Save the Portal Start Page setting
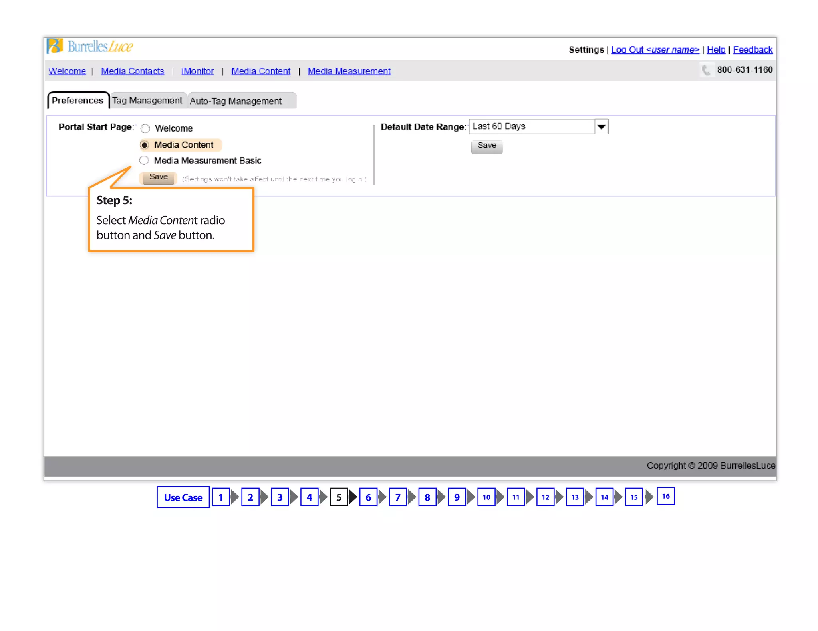The height and width of the screenshot is (631, 818). (158, 177)
